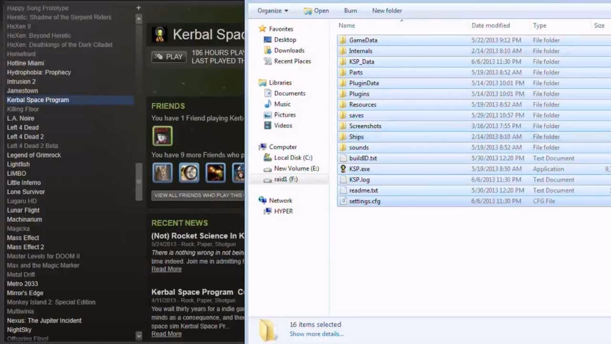This screenshot has height=344, width=611.
Task: Click down arrow of Steam game list scrollbar
Action: [x=138, y=336]
